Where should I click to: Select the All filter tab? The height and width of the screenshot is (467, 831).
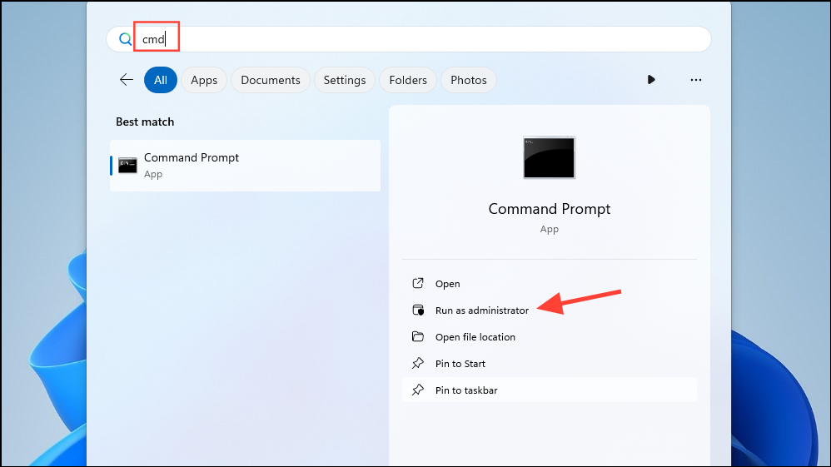[x=161, y=80]
